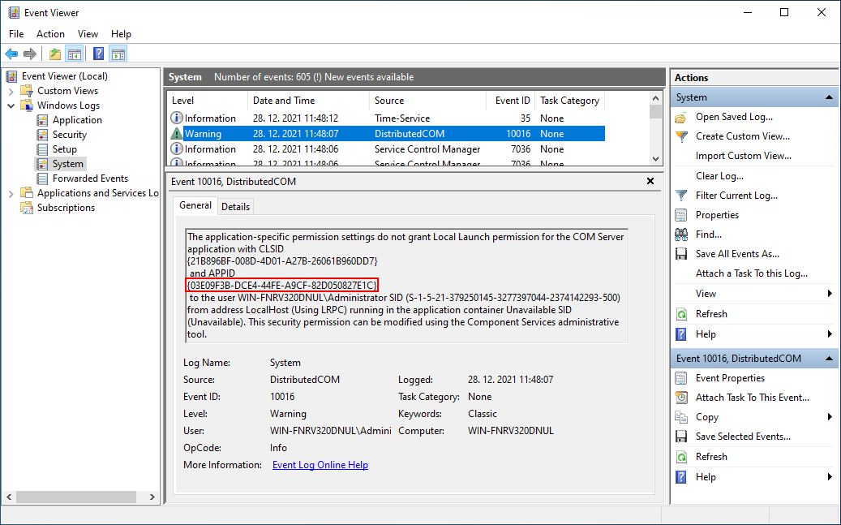
Task: Click the Event Properties icon
Action: [x=681, y=378]
